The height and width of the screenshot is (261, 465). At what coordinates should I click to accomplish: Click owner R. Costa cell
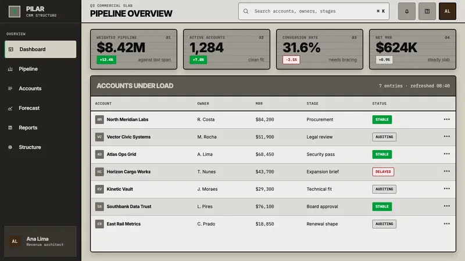206,119
